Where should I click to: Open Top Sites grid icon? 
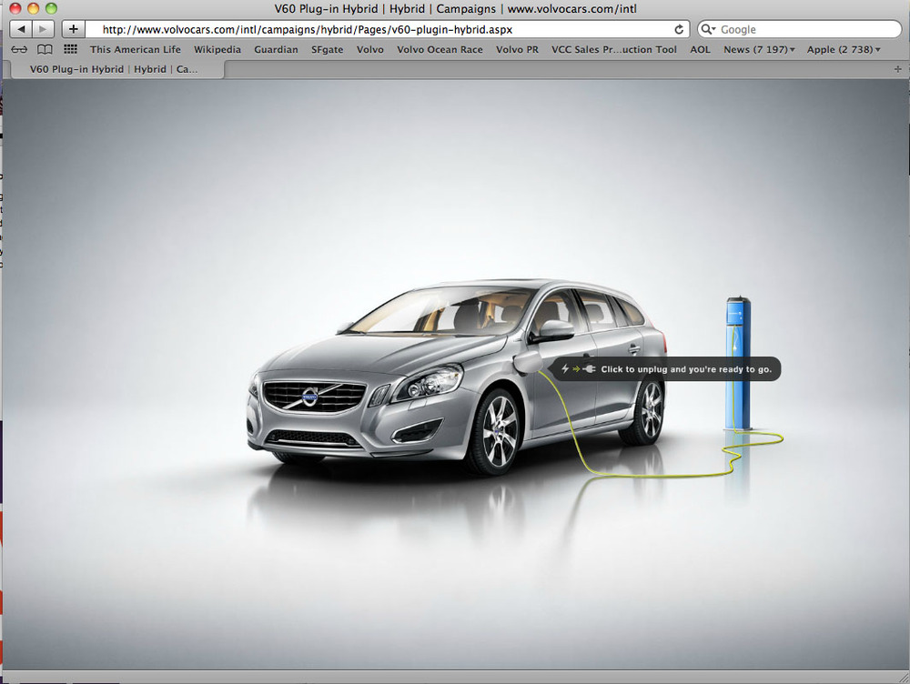[x=70, y=49]
